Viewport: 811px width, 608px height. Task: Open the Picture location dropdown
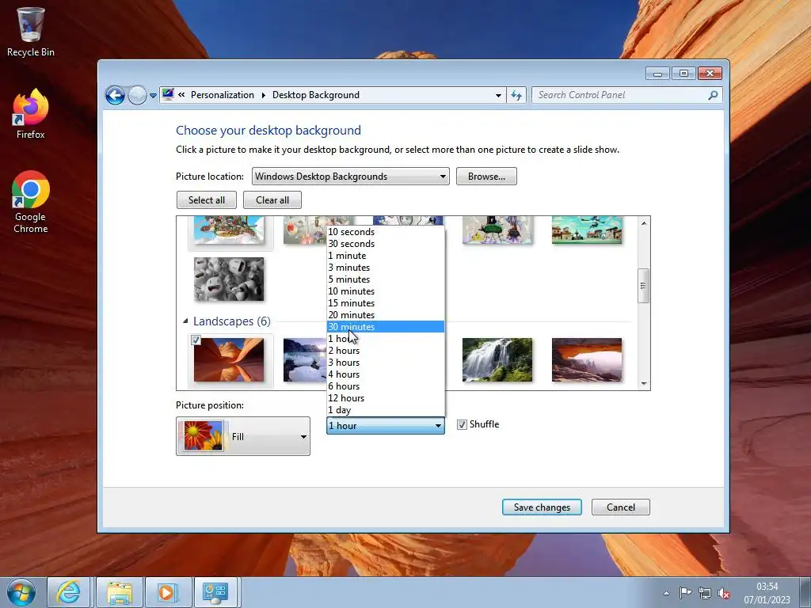(350, 177)
